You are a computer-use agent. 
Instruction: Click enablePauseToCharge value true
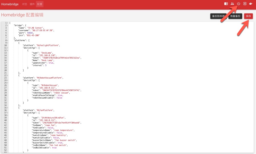tap(60, 95)
